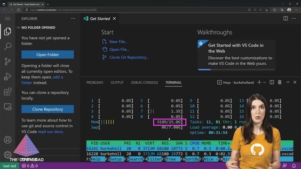Open Get Started with VS Code walkthrough
Viewport: 301px width, 169px height.
point(236,55)
